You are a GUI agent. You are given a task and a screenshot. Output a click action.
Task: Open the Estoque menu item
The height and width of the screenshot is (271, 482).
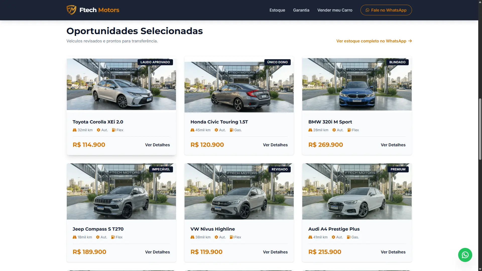tap(277, 10)
